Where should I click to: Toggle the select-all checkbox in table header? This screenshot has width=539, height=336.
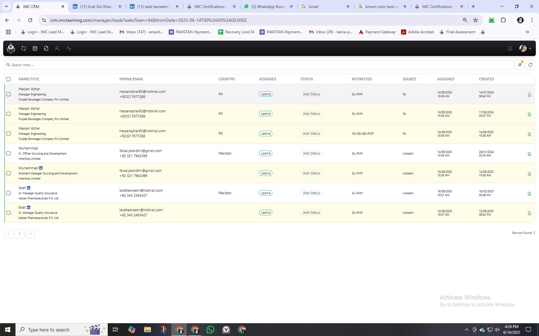click(x=9, y=79)
